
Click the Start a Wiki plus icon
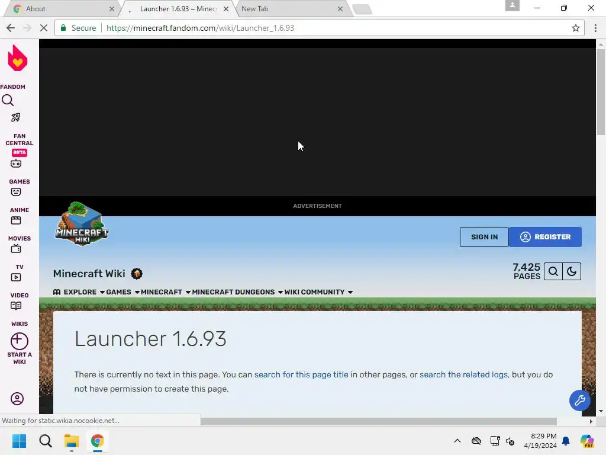point(20,341)
